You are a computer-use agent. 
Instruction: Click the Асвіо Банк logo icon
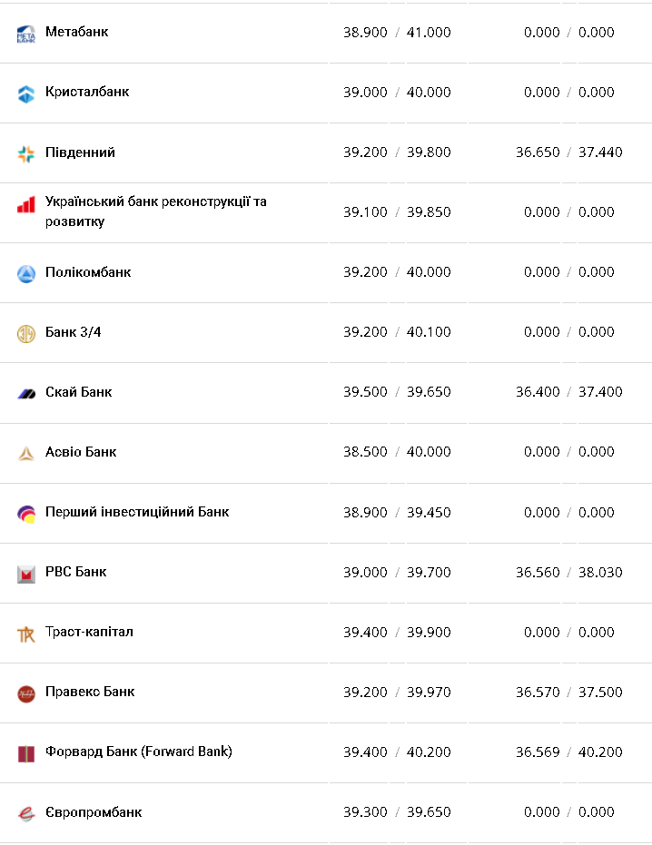pyautogui.click(x=25, y=453)
